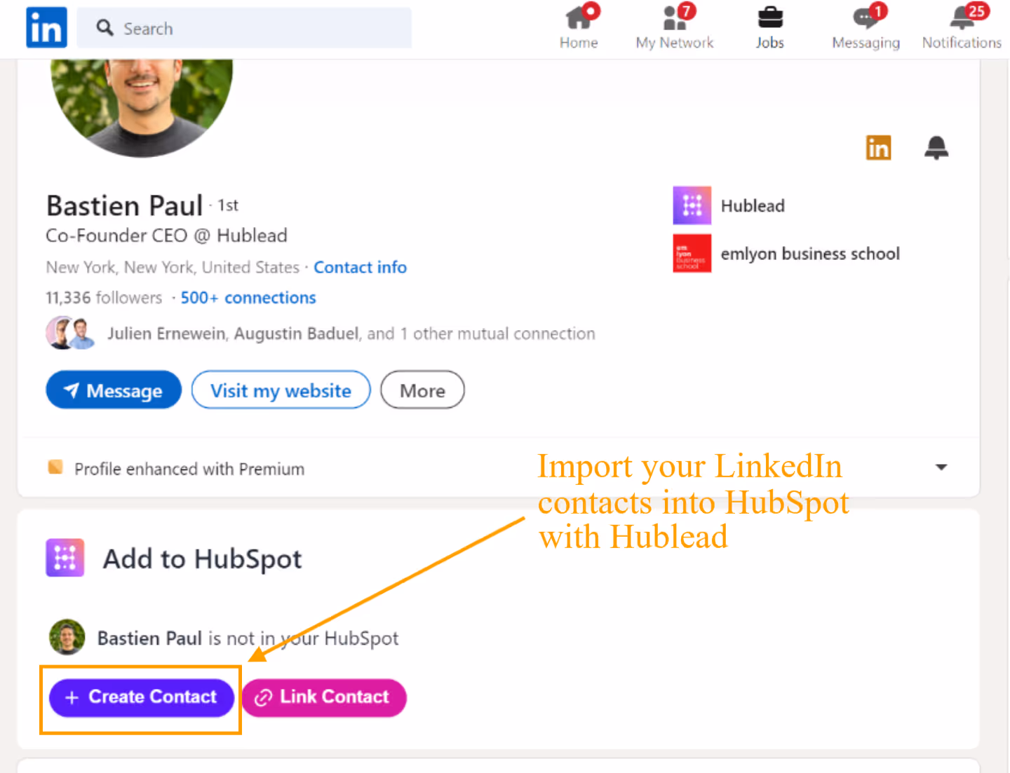Click the Hublead logo in Add to HubSpot
This screenshot has width=1010, height=773.
[65, 557]
